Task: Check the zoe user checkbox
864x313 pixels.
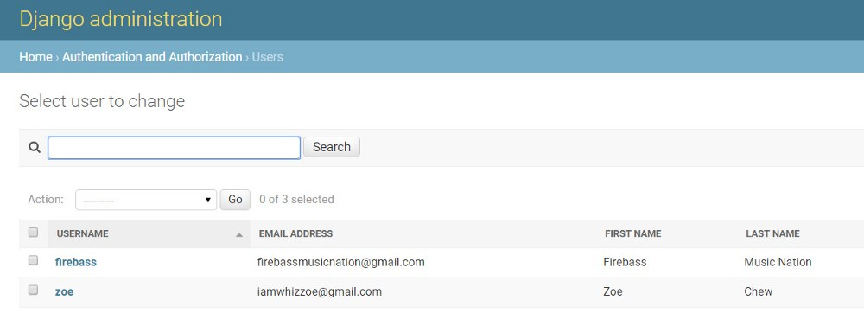Action: pos(33,290)
